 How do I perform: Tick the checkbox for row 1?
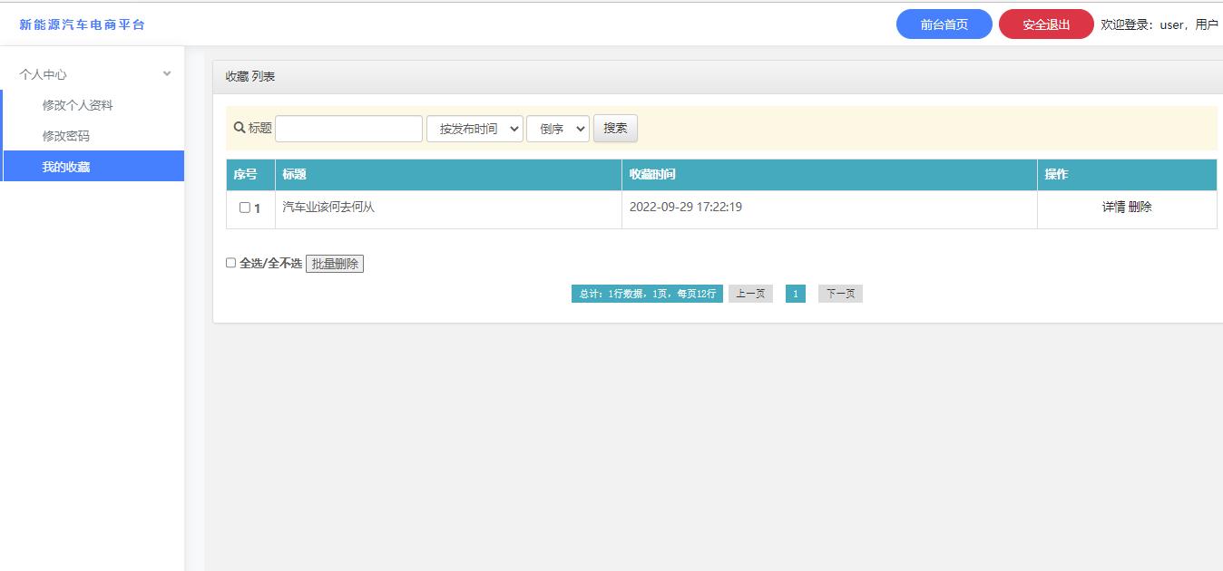(x=244, y=208)
